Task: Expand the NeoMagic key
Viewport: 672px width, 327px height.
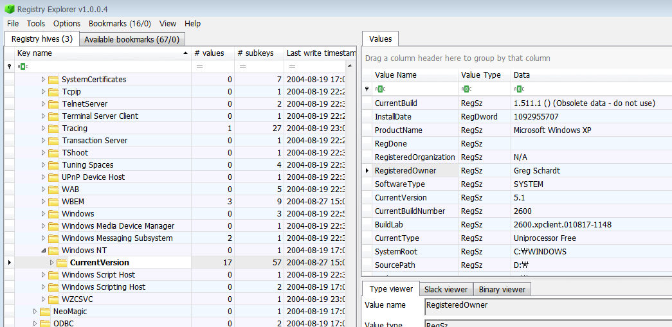Action: [x=35, y=311]
